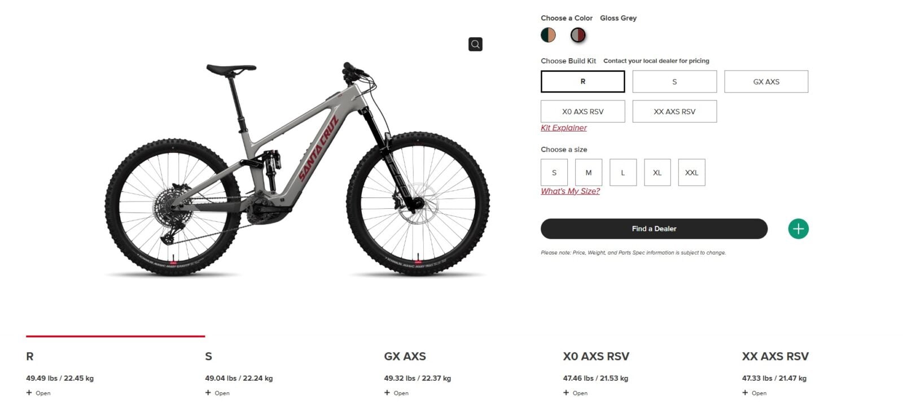Image resolution: width=903 pixels, height=404 pixels.
Task: Click the green plus circle icon
Action: [x=798, y=229]
